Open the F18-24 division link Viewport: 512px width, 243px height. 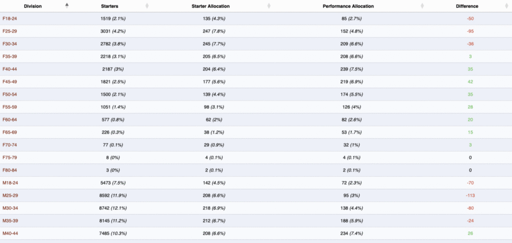(9, 19)
